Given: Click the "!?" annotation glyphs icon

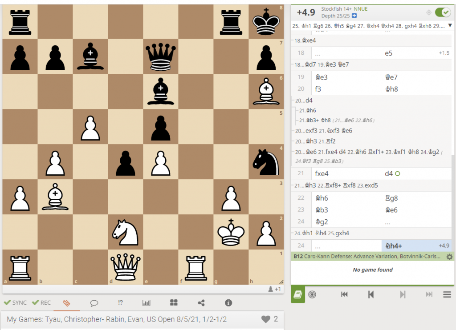Looking at the screenshot, I should pos(120,303).
